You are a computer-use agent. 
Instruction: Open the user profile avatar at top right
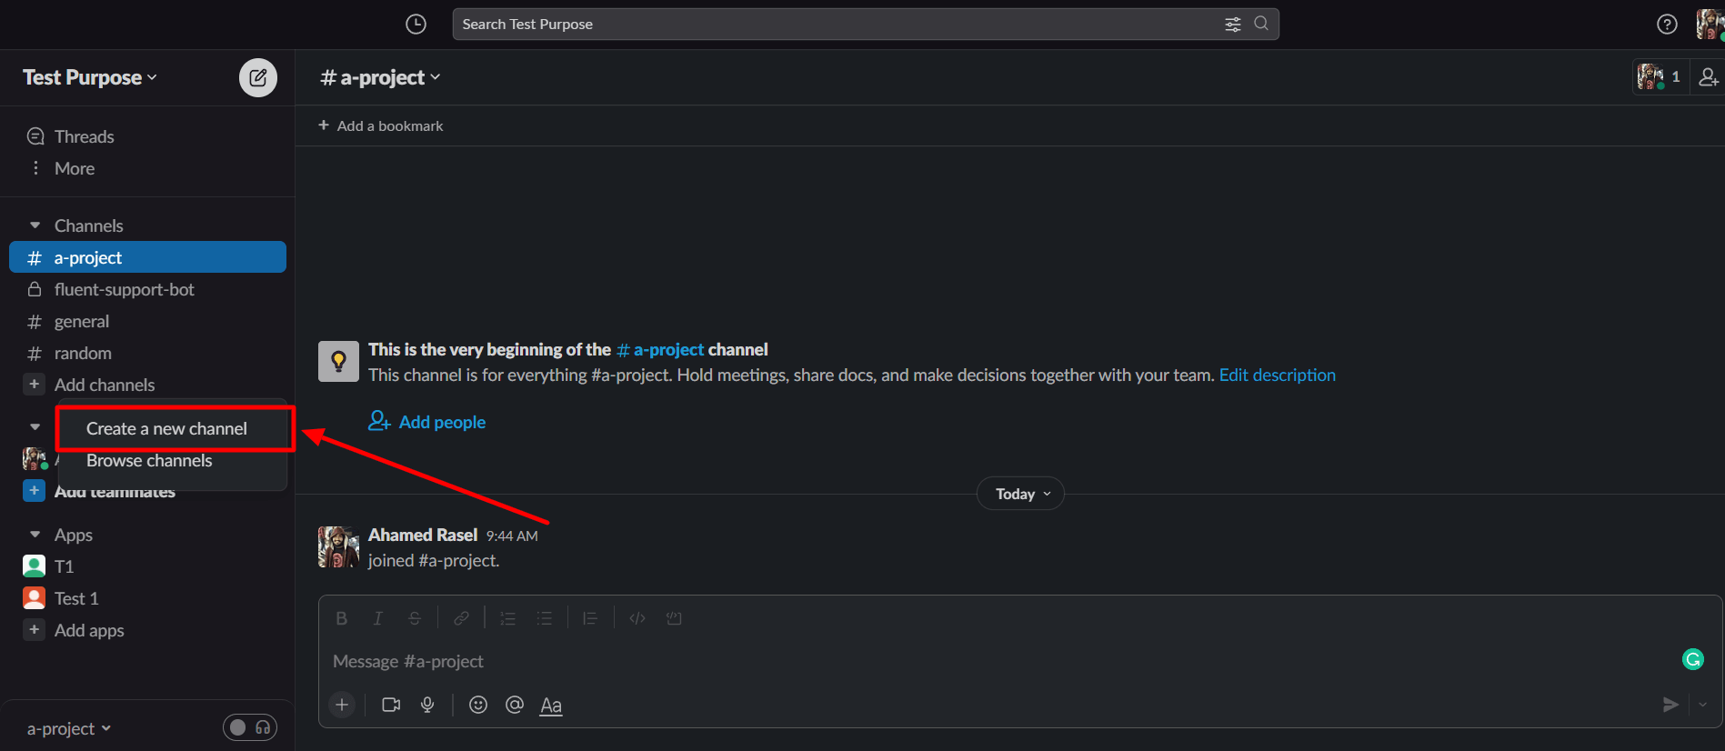tap(1710, 25)
